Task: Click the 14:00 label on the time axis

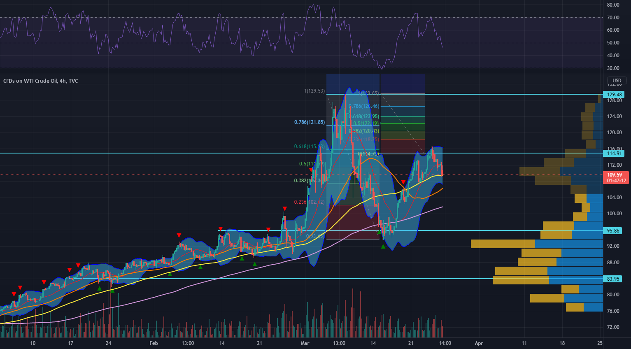Action: click(x=445, y=343)
